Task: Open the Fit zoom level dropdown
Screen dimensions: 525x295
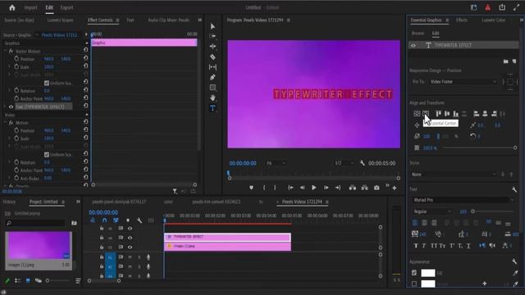Action: pyautogui.click(x=276, y=163)
